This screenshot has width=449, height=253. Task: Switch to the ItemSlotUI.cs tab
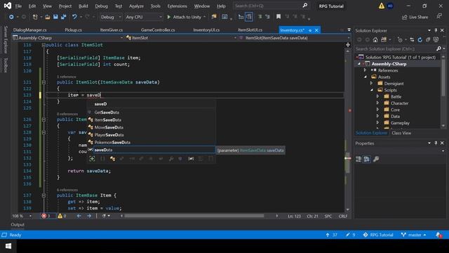(x=250, y=30)
